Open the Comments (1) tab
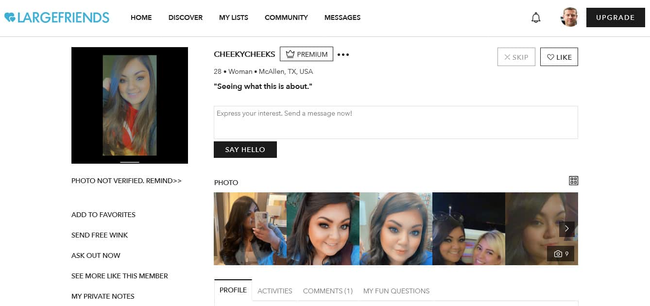This screenshot has height=306, width=650. click(x=328, y=291)
